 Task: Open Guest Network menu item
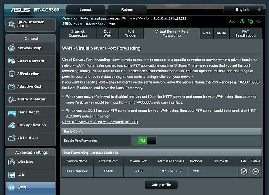[x=31, y=61]
